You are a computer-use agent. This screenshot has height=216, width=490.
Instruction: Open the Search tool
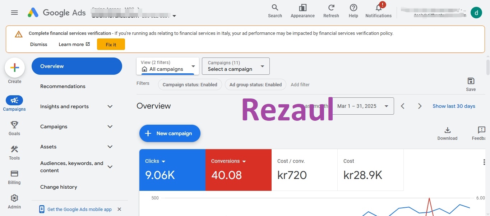pos(275,11)
